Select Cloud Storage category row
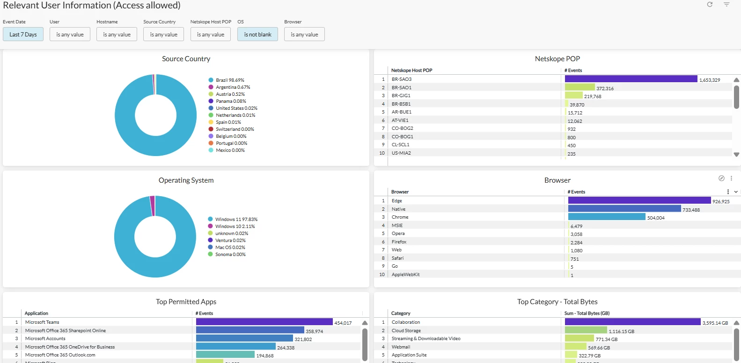 pos(553,330)
